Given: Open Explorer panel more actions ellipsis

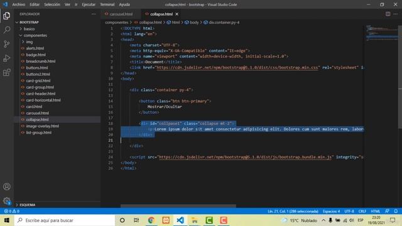Looking at the screenshot, I should click(x=94, y=14).
